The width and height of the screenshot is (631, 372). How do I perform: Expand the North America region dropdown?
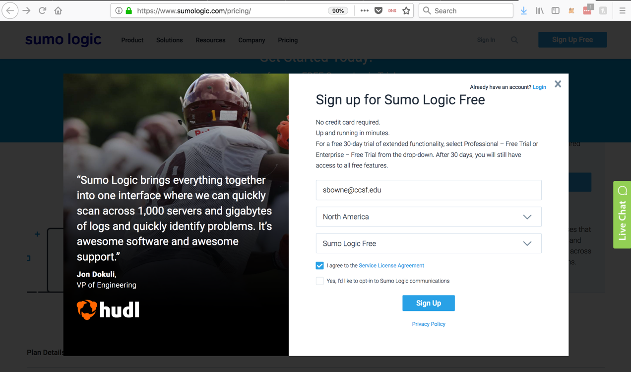click(x=429, y=217)
